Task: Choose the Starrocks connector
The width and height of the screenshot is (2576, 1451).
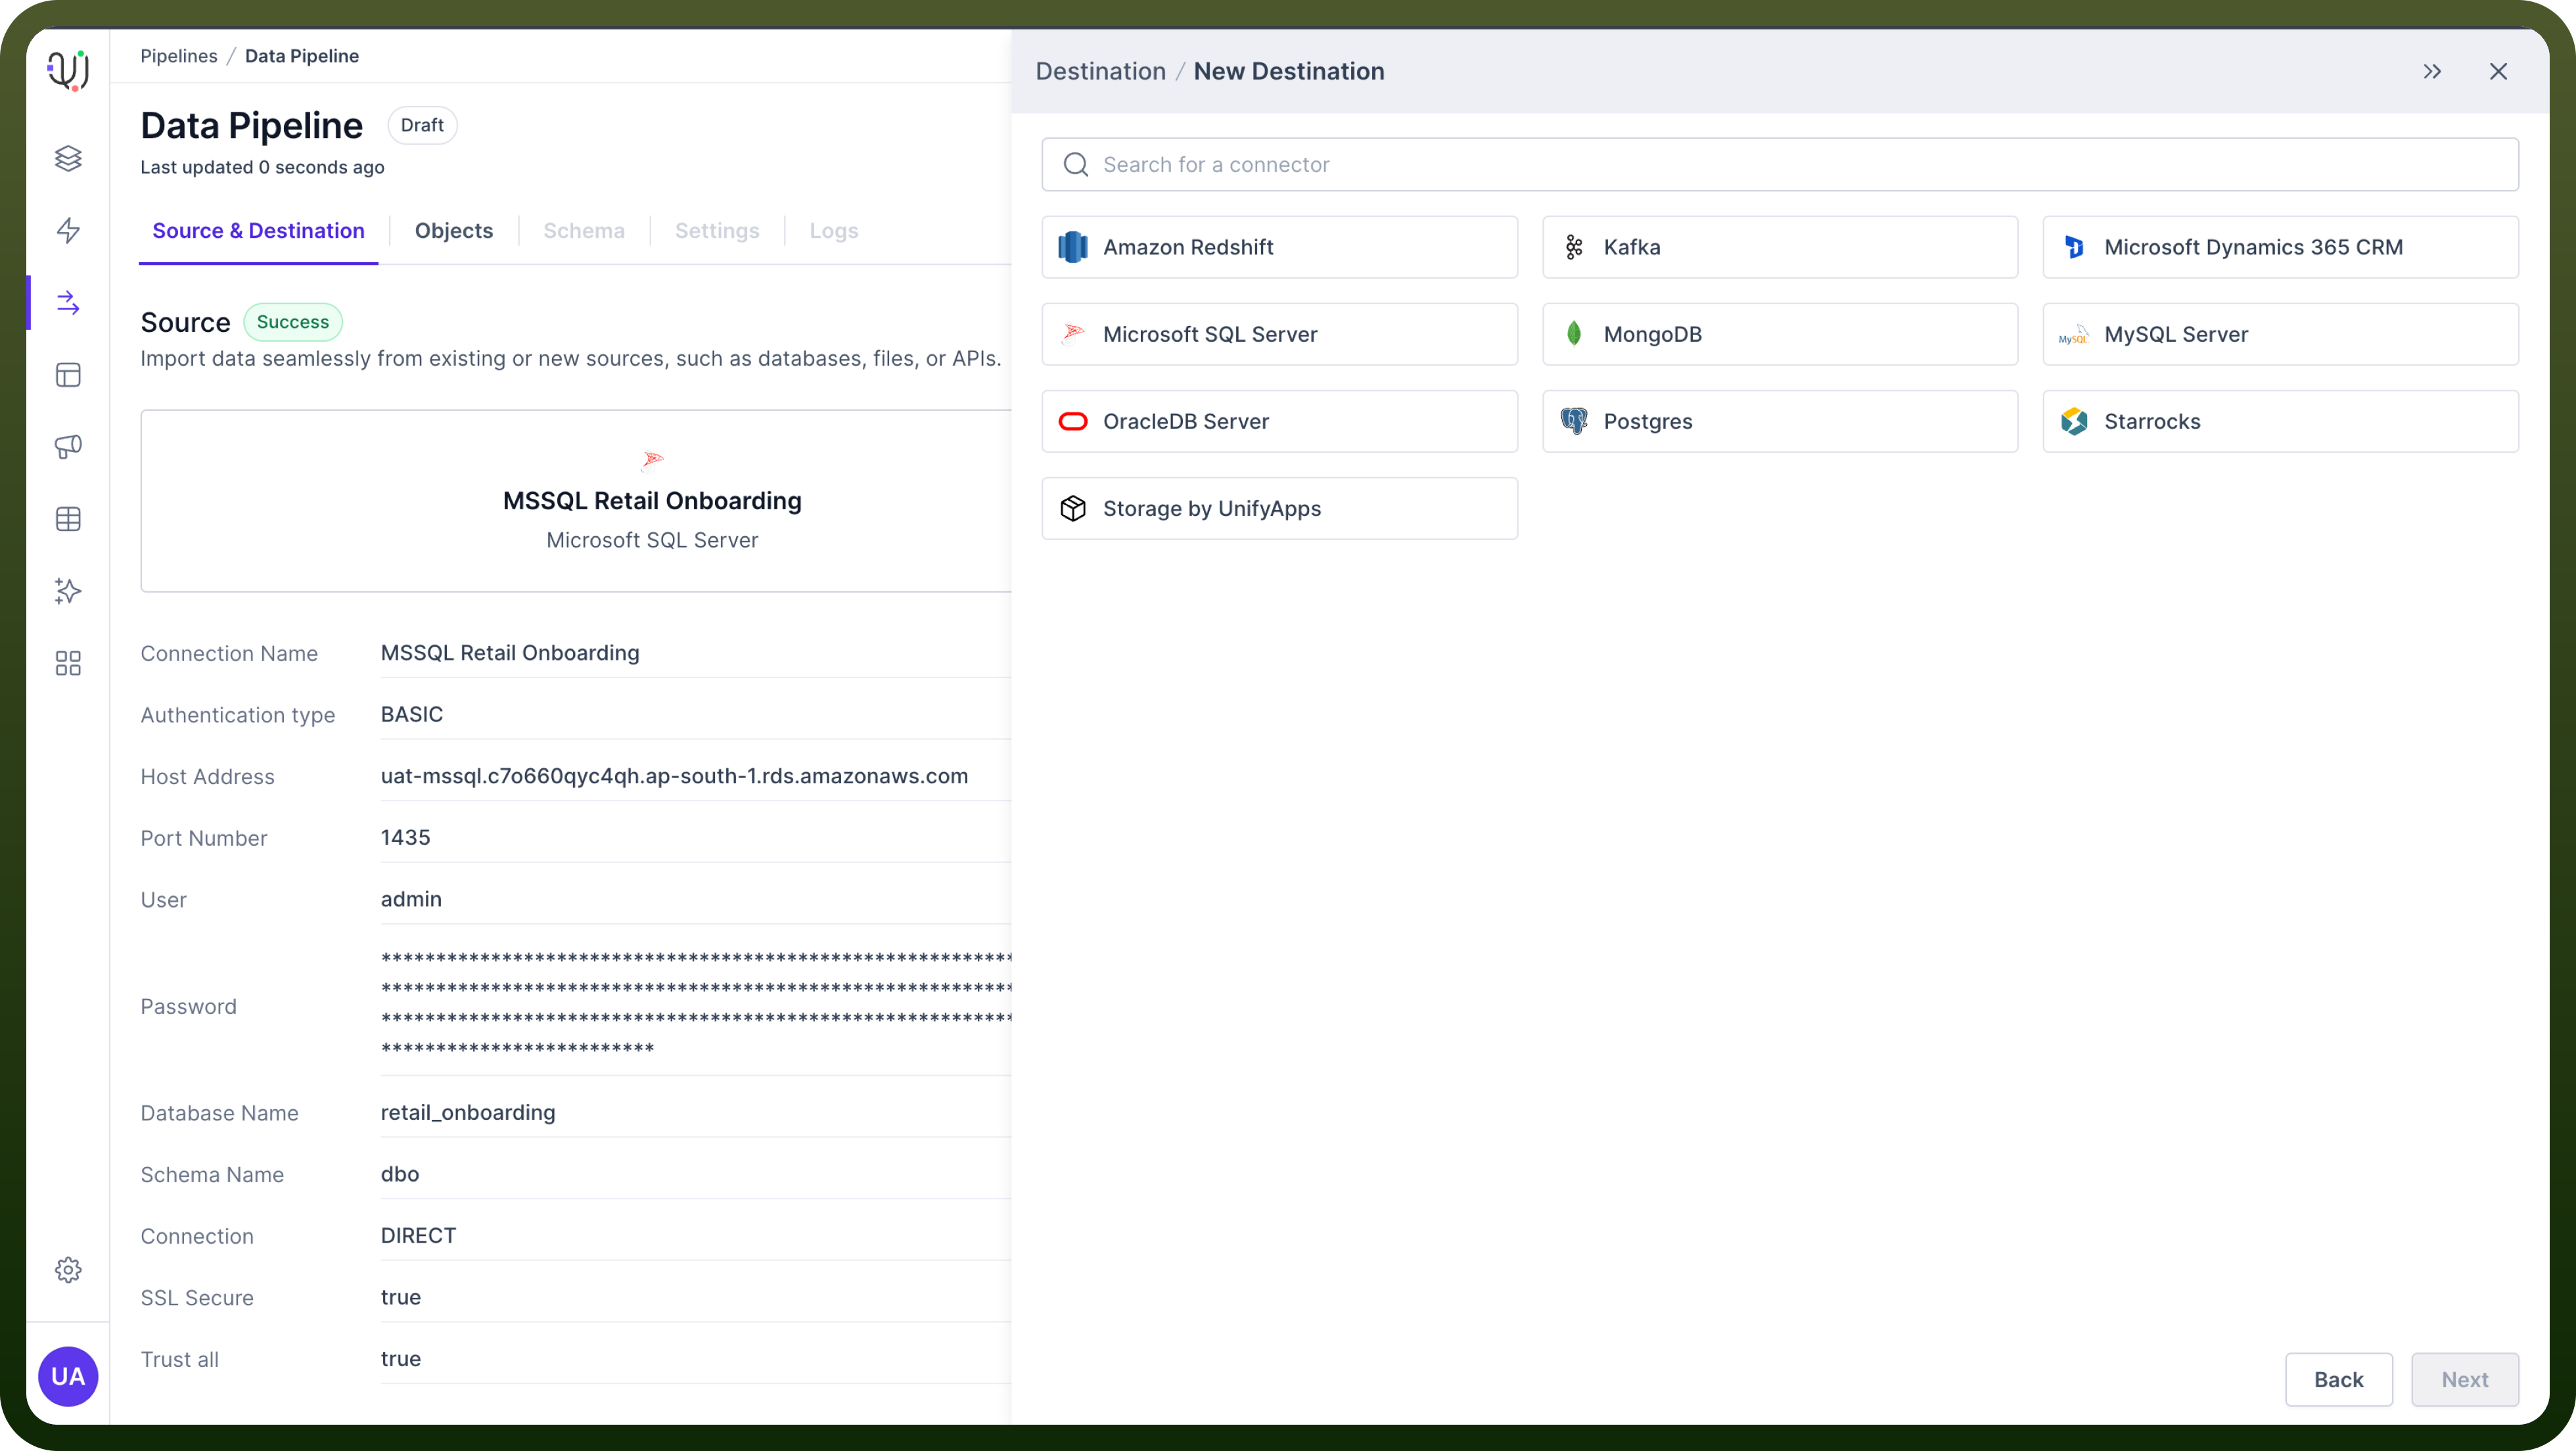Action: click(x=2280, y=421)
